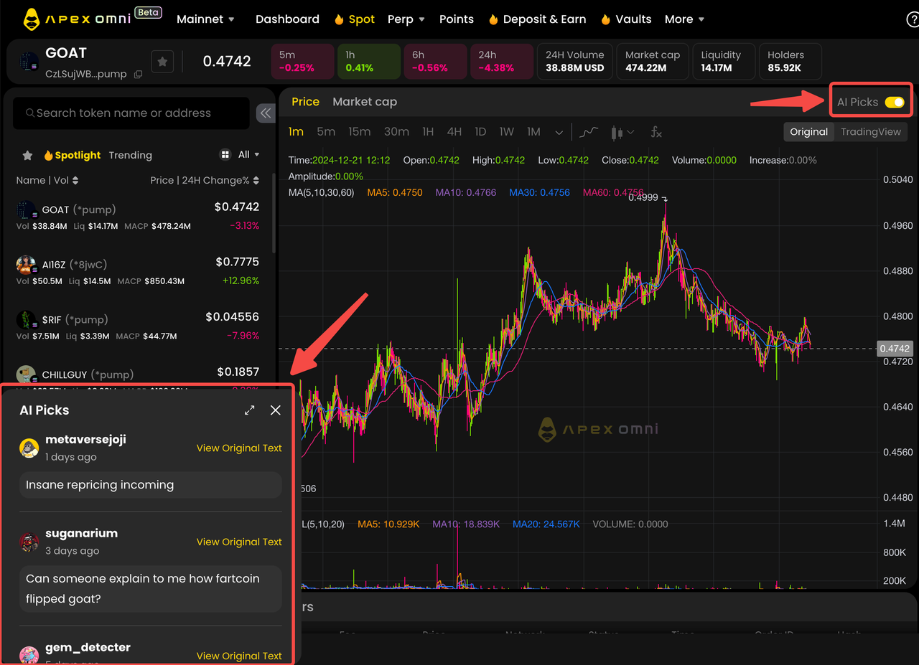Select the candlestick chart type icon
Viewport: 919px width, 665px height.
(616, 132)
